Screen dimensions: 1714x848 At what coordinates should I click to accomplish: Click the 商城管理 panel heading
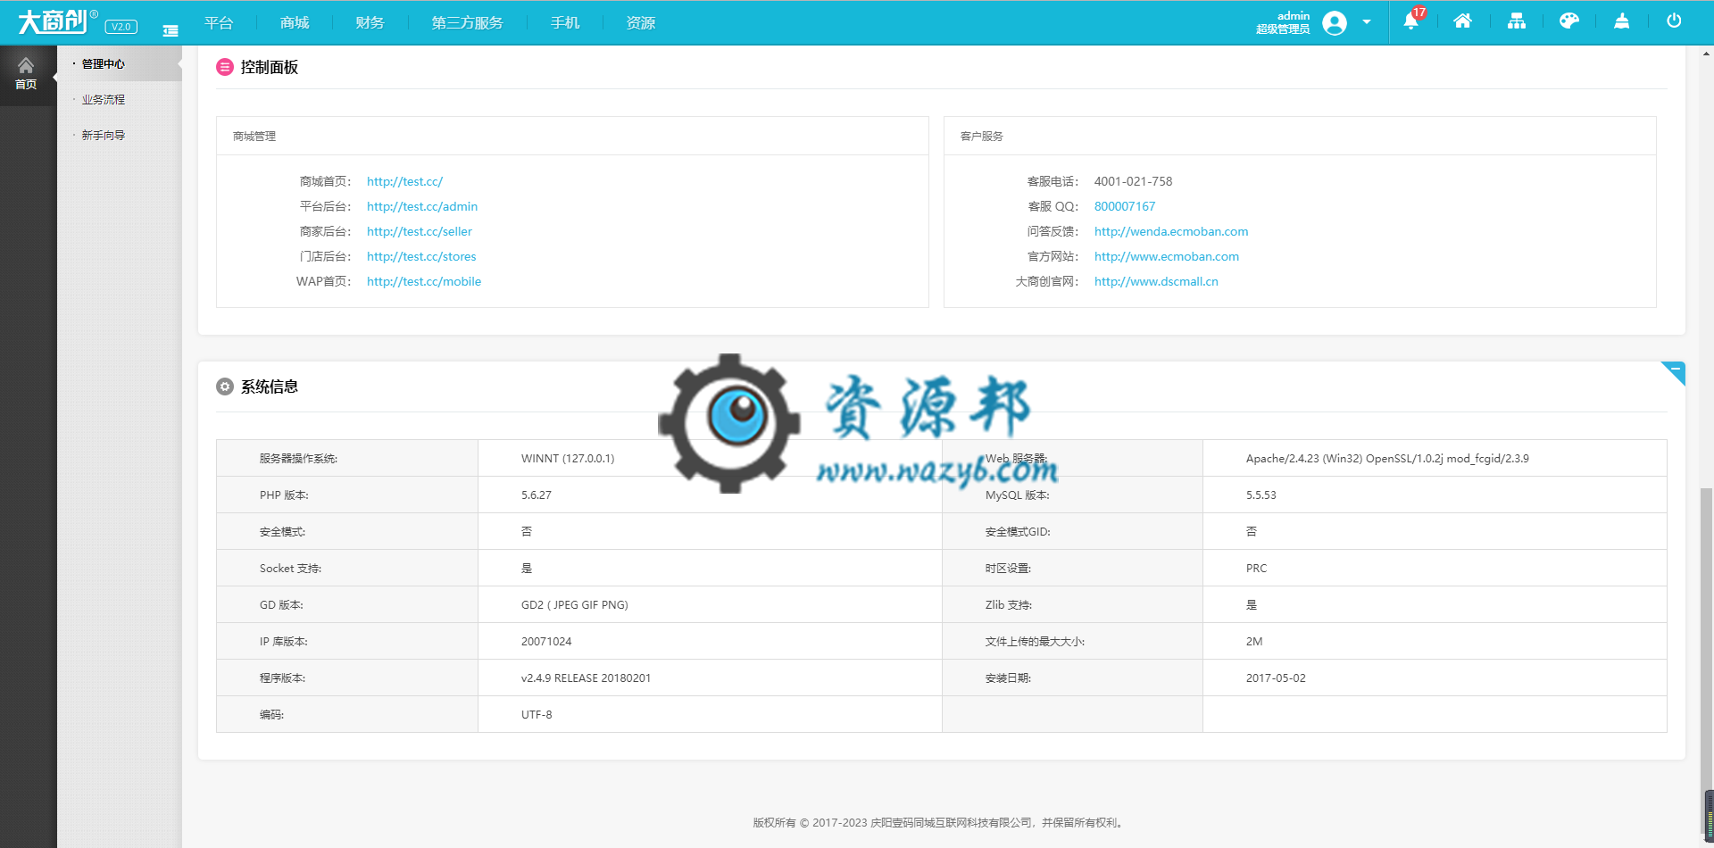coord(254,137)
